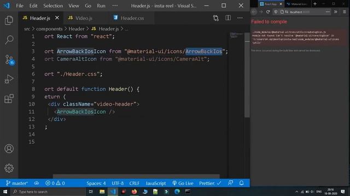Open File Explorer from the taskbar
The width and height of the screenshot is (350, 196).
point(102,192)
